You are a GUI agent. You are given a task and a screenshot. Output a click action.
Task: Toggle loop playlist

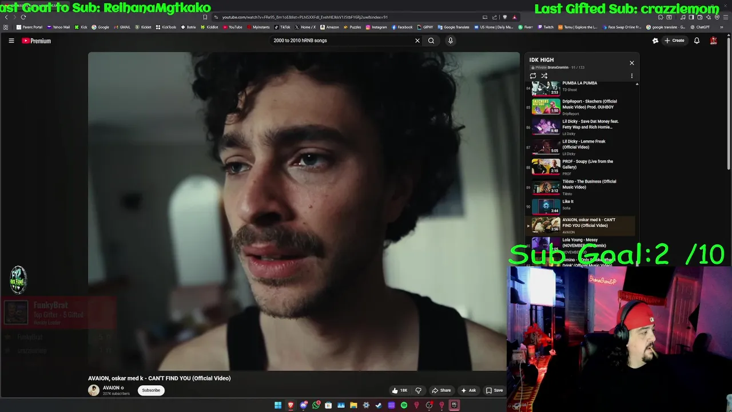pyautogui.click(x=533, y=76)
